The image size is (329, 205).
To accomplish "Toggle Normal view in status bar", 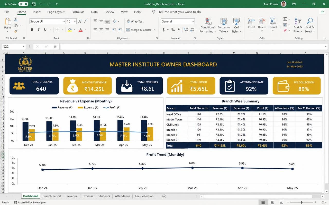I will pyautogui.click(x=263, y=202).
